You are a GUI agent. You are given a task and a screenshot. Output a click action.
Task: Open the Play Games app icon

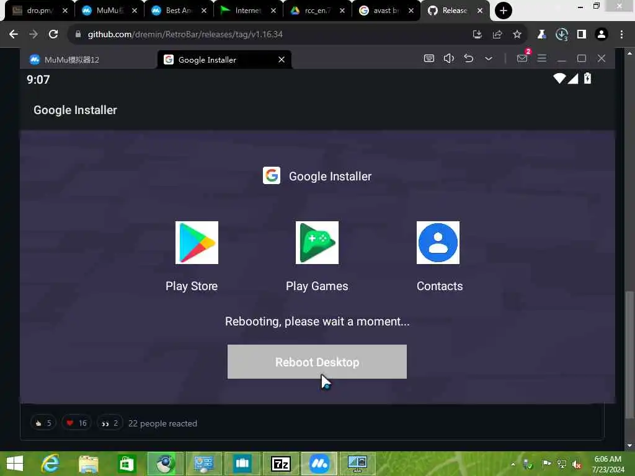click(317, 242)
